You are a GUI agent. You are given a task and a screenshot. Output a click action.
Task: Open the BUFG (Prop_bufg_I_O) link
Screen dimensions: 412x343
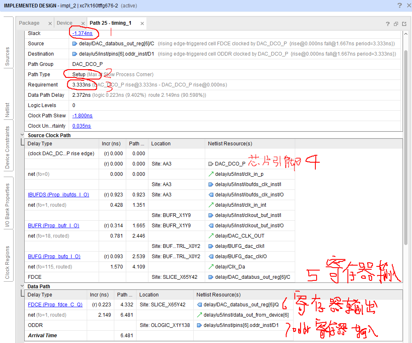(54, 256)
